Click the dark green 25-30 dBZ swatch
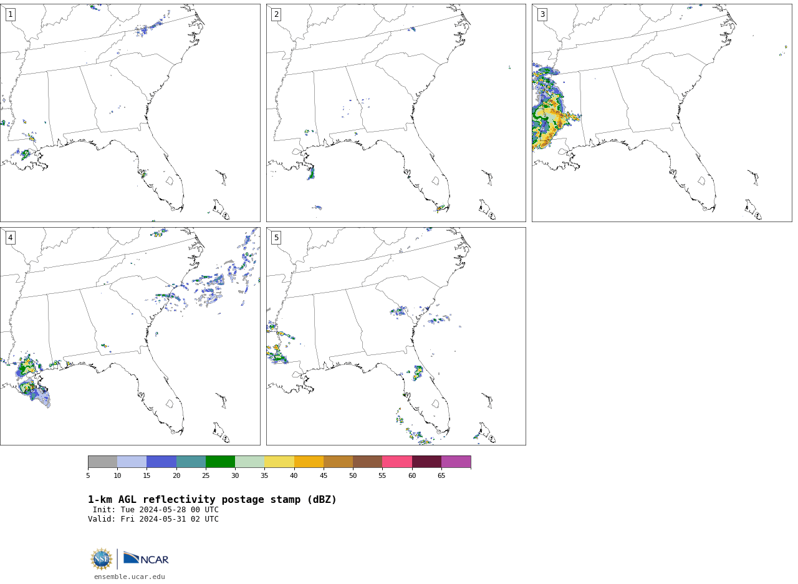Image resolution: width=798 pixels, height=584 pixels. pyautogui.click(x=220, y=462)
